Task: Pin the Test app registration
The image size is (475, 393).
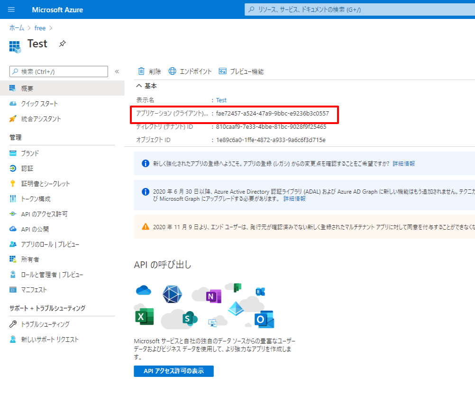Action: (x=63, y=44)
